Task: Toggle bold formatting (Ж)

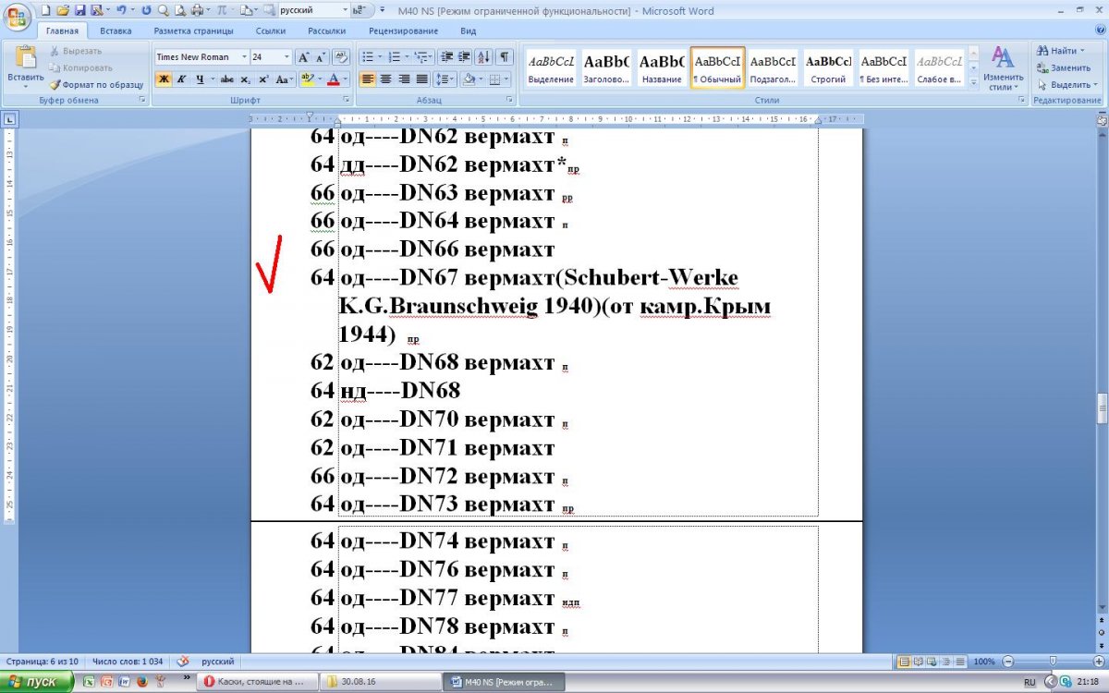Action: pyautogui.click(x=163, y=79)
